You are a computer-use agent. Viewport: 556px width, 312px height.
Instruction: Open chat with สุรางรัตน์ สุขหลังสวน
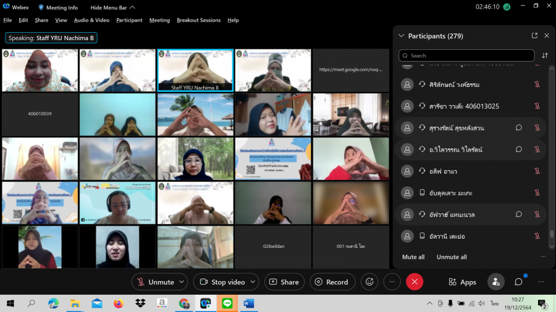[x=519, y=128]
